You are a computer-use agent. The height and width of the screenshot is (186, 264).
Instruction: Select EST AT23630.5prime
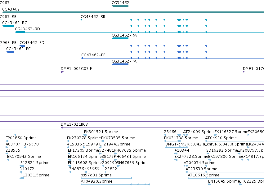click(x=201, y=169)
